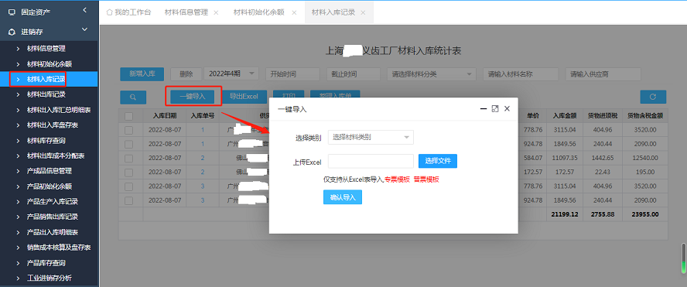Click the icon beside 进销存 in sidebar
687x287 pixels.
tap(12, 32)
